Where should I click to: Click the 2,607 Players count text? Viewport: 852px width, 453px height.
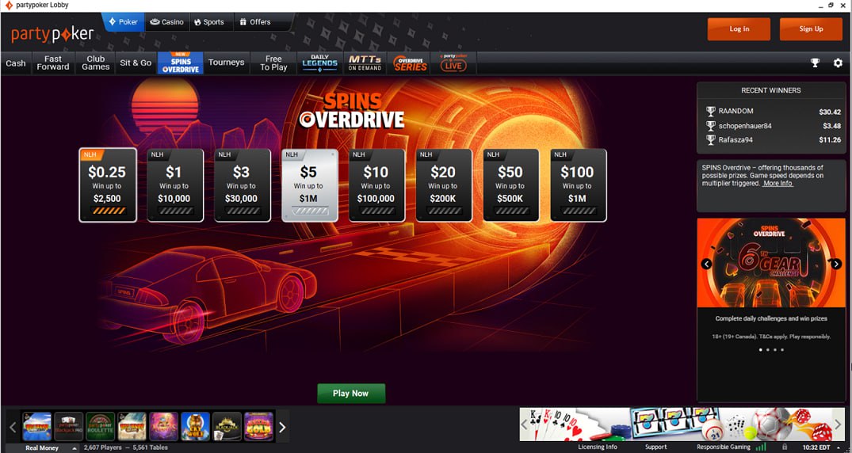click(103, 448)
